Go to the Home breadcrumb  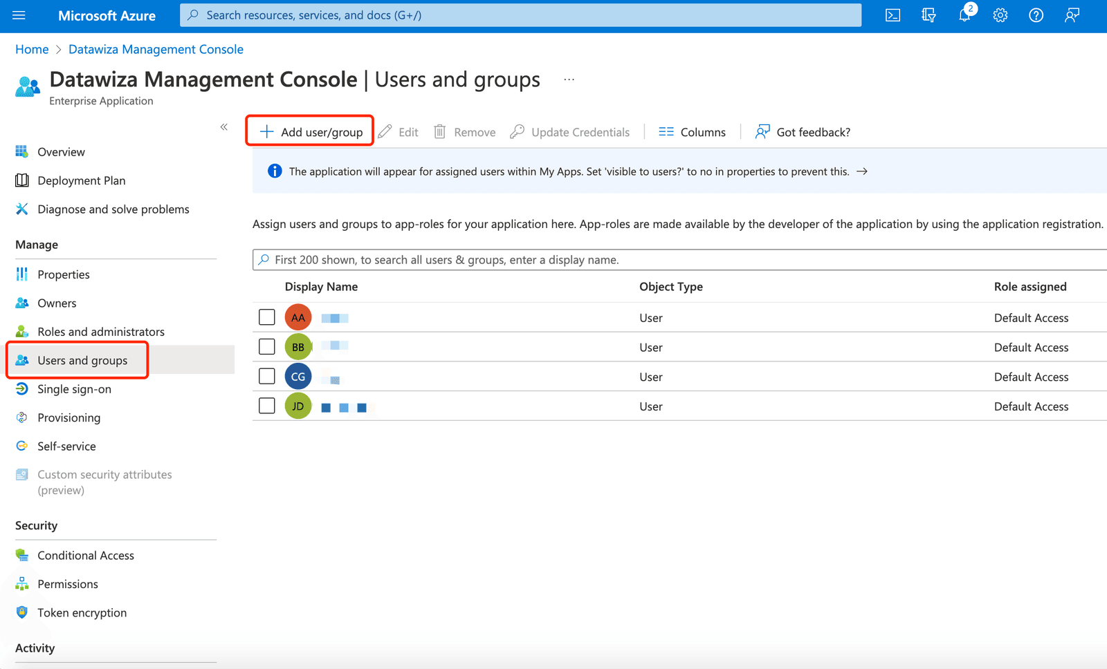(32, 49)
